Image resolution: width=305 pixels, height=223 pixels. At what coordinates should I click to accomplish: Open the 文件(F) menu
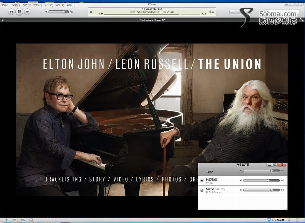click(x=5, y=5)
